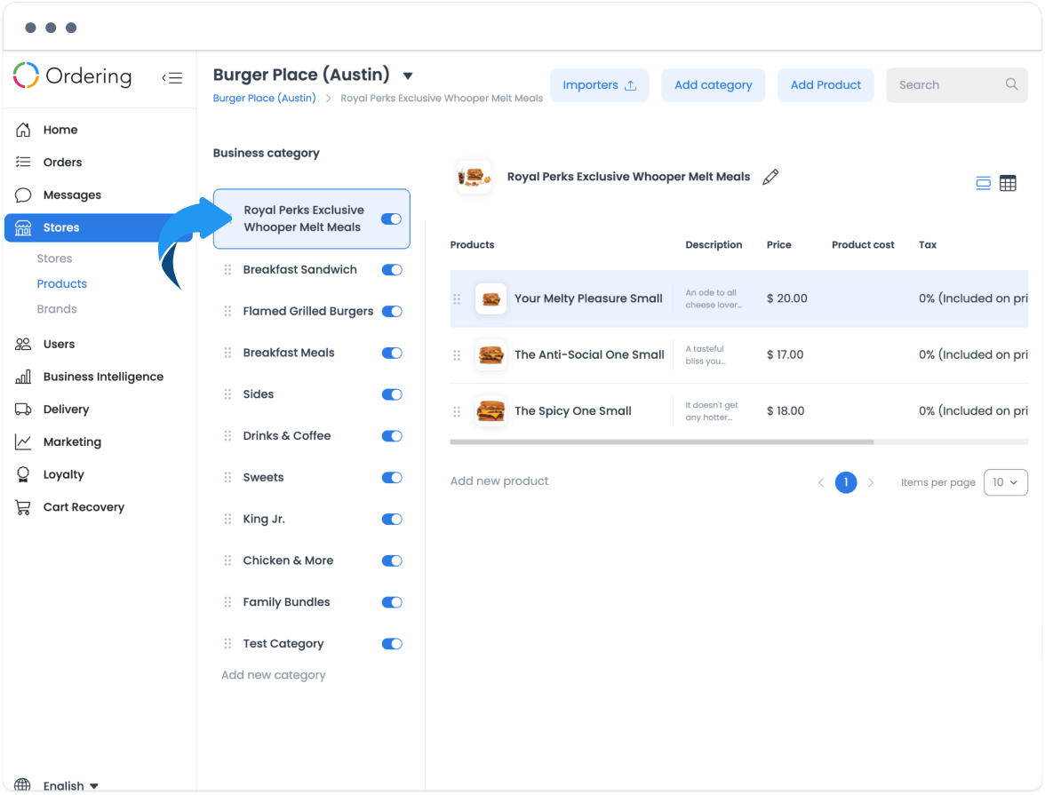The width and height of the screenshot is (1045, 795).
Task: Click the Messages speech bubble icon
Action: (x=23, y=195)
